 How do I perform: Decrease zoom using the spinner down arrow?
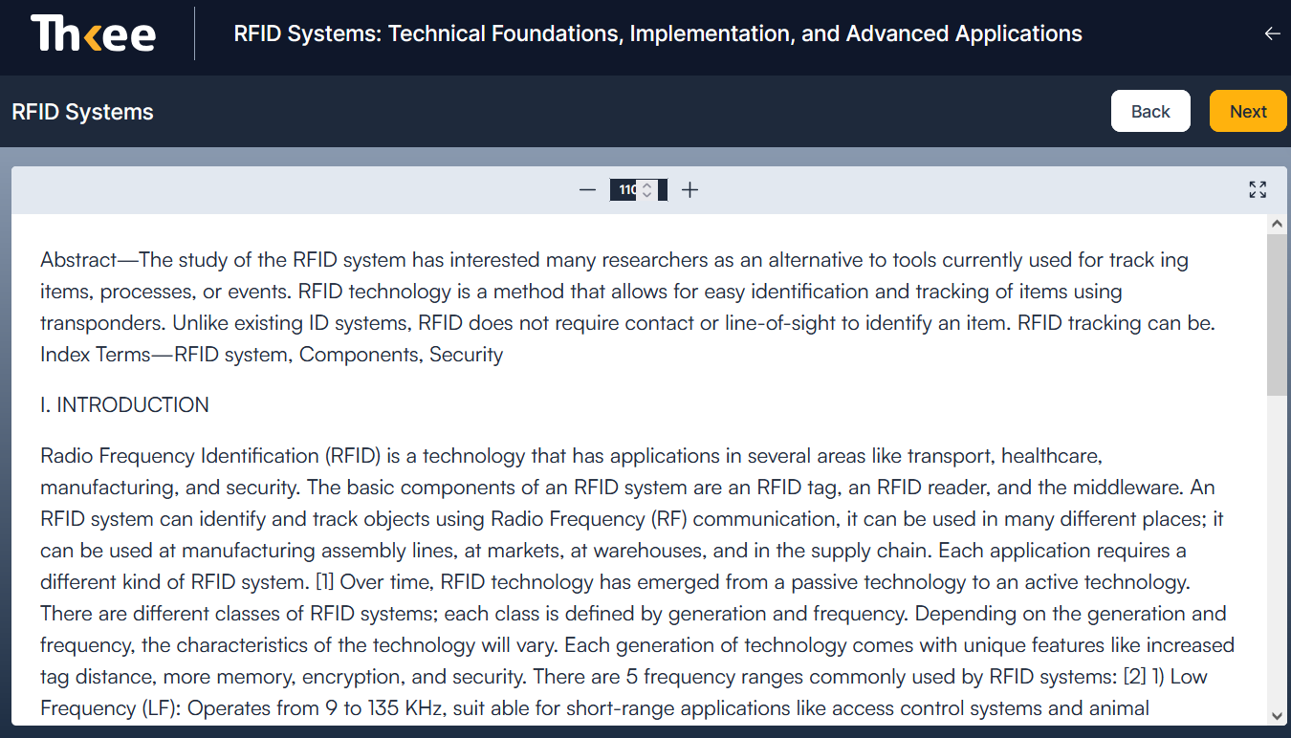tap(647, 195)
